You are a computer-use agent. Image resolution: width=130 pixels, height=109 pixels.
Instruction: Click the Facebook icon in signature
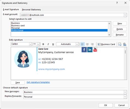pyautogui.click(x=84, y=50)
